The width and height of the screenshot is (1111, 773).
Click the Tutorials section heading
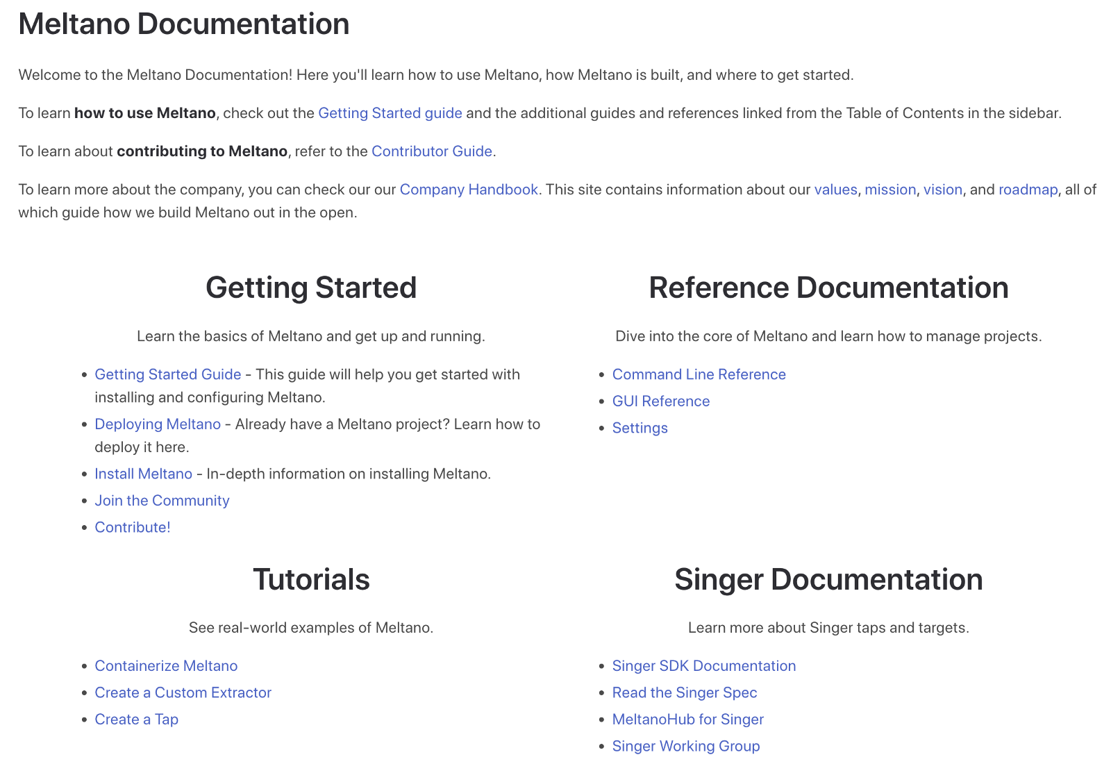[311, 579]
